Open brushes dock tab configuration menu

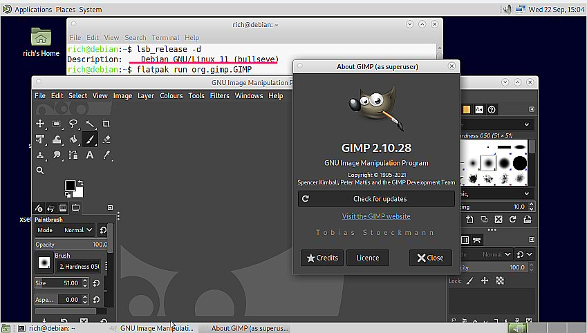(532, 109)
